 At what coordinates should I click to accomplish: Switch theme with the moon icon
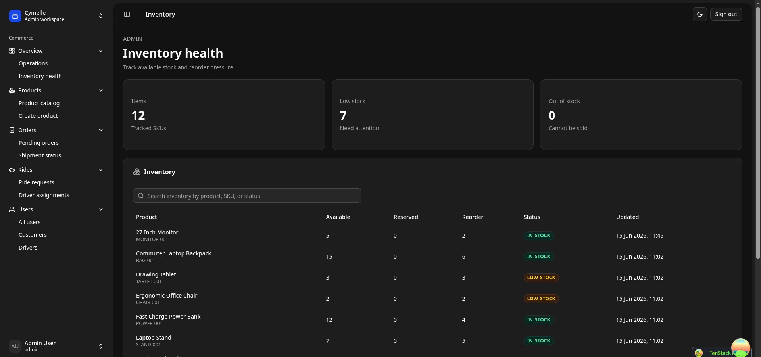700,14
